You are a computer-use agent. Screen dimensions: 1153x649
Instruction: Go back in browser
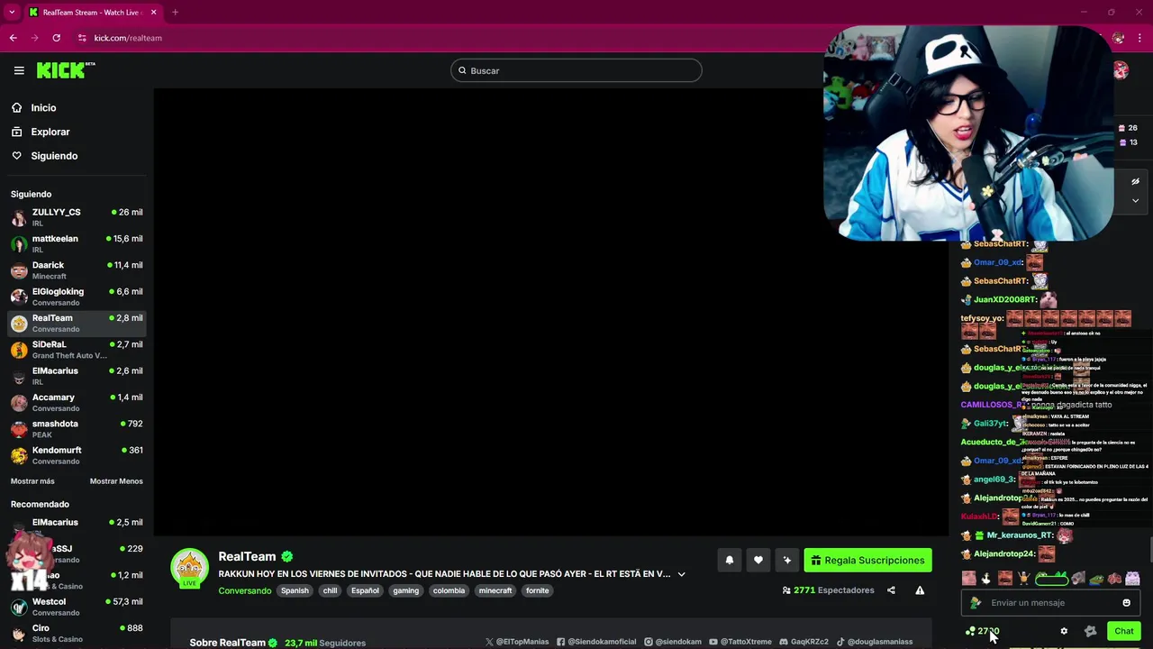(x=13, y=38)
